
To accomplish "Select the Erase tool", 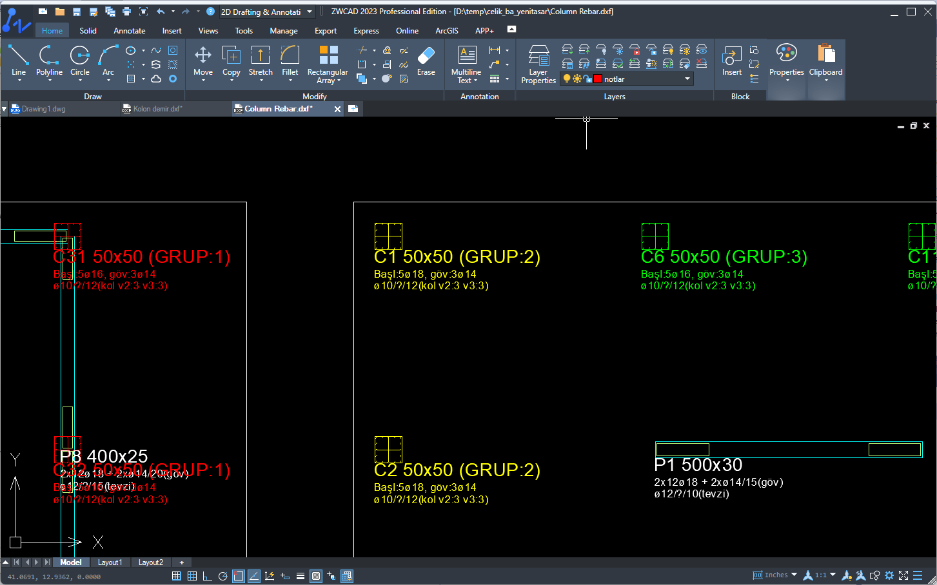I will [x=426, y=61].
